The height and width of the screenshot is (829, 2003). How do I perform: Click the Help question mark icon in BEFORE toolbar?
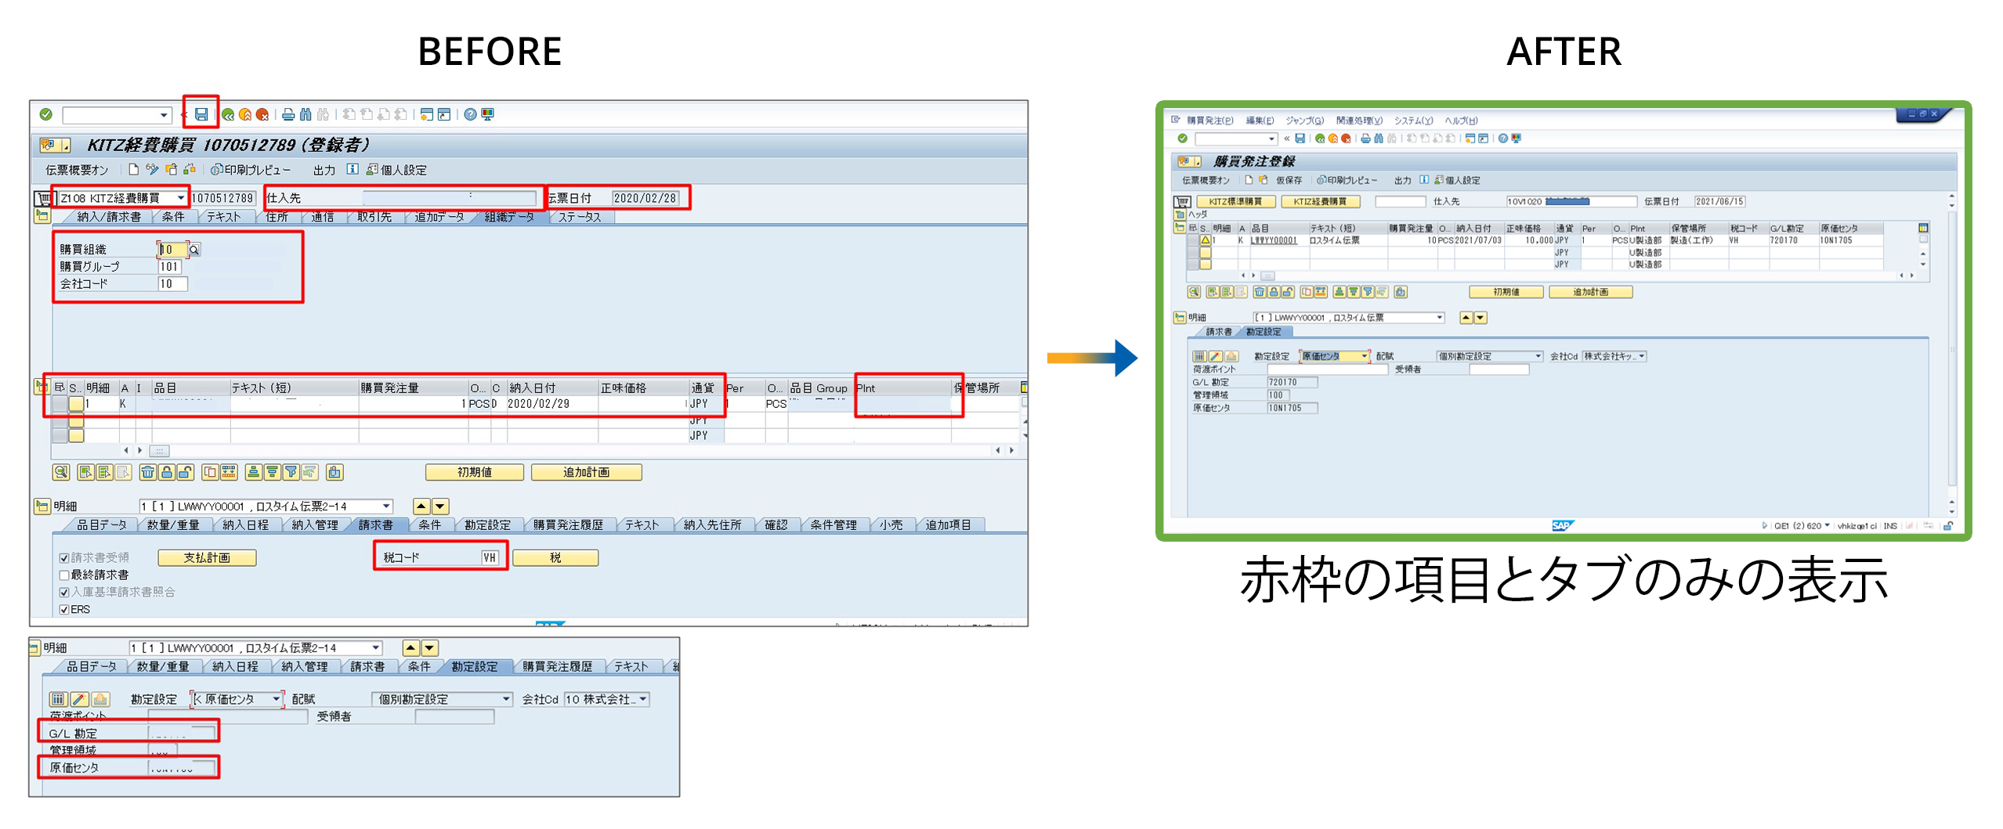click(469, 114)
